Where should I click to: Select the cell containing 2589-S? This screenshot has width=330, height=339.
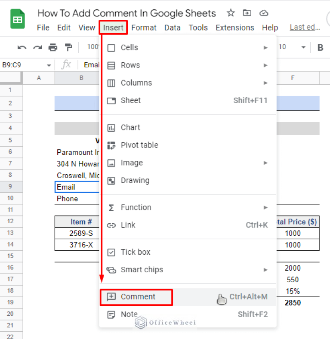(77, 233)
